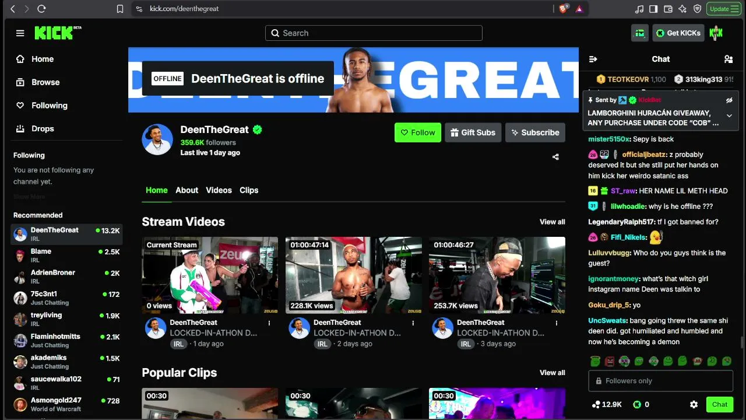Switch to the Videos tab
This screenshot has width=746, height=420.
click(x=219, y=190)
